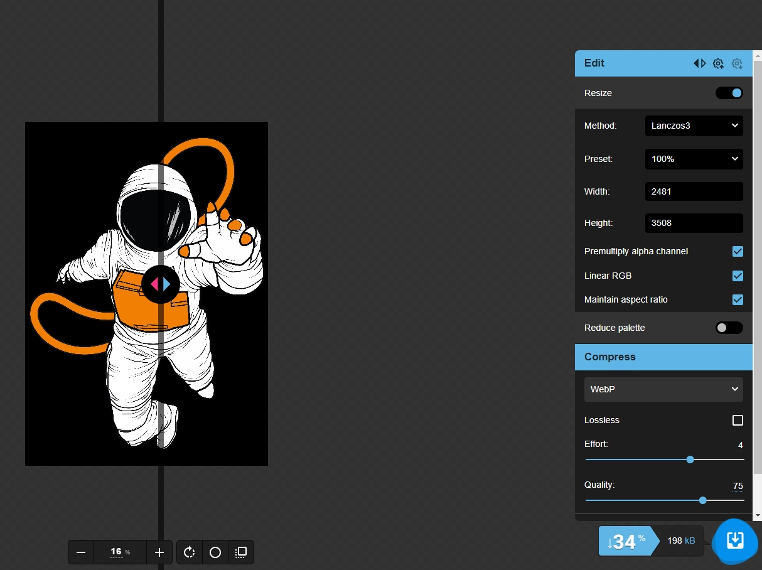This screenshot has width=762, height=570.
Task: Toggle background with the stacked squares icon
Action: [241, 552]
